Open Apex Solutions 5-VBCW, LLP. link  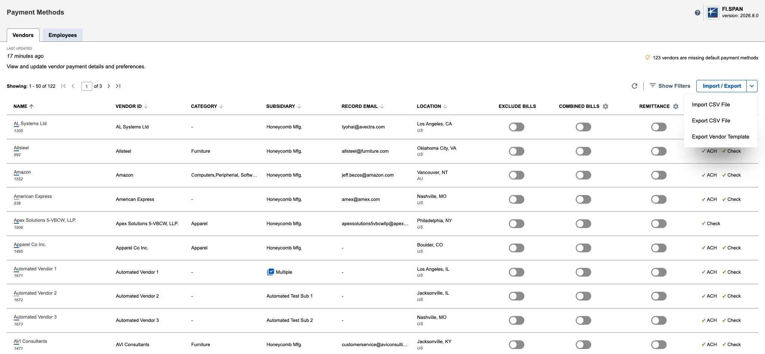point(45,220)
